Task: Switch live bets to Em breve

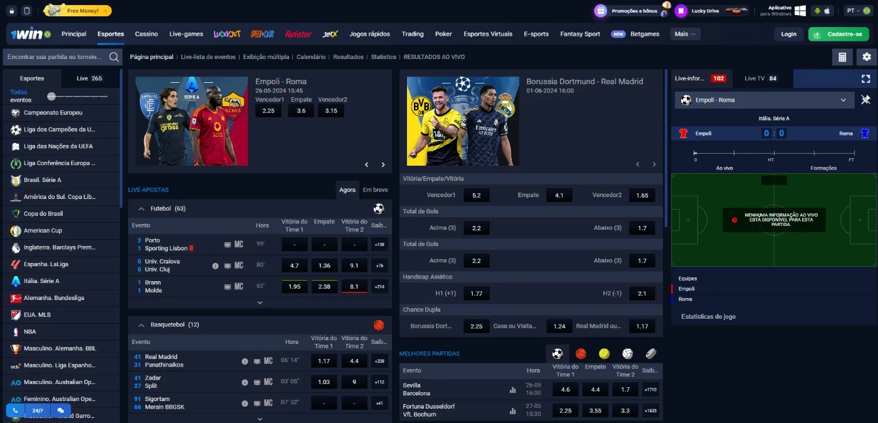Action: [x=375, y=190]
